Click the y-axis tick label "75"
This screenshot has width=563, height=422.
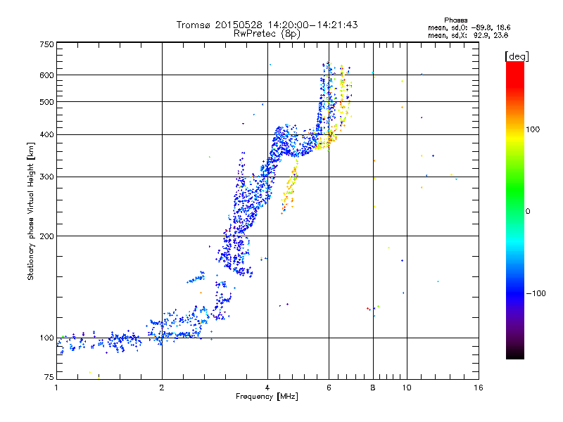[x=49, y=377]
